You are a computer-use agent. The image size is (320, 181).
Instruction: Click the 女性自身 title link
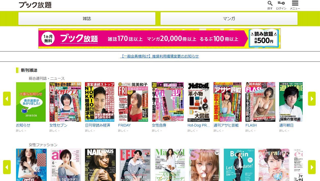coord(159,125)
